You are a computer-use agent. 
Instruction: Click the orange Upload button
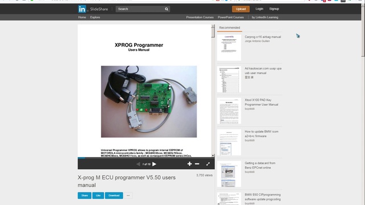coord(241,9)
